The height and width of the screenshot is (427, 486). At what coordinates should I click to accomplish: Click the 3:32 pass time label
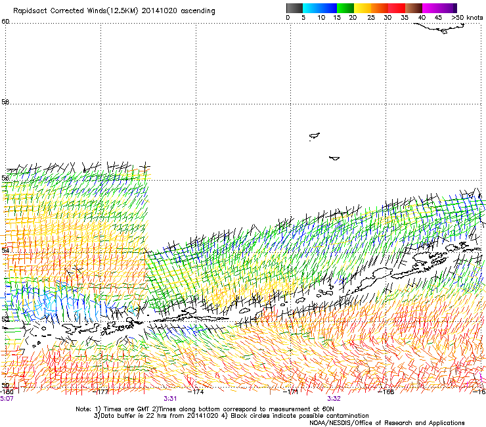pyautogui.click(x=334, y=399)
